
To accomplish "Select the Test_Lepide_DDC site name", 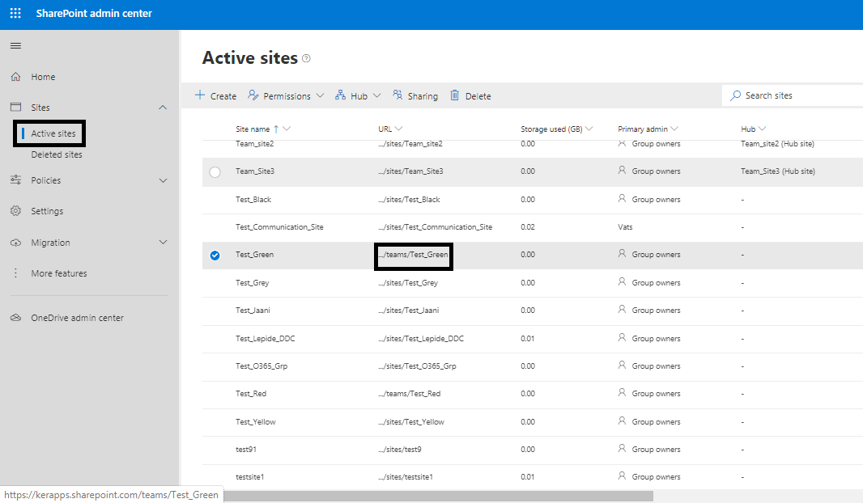I will [x=266, y=339].
